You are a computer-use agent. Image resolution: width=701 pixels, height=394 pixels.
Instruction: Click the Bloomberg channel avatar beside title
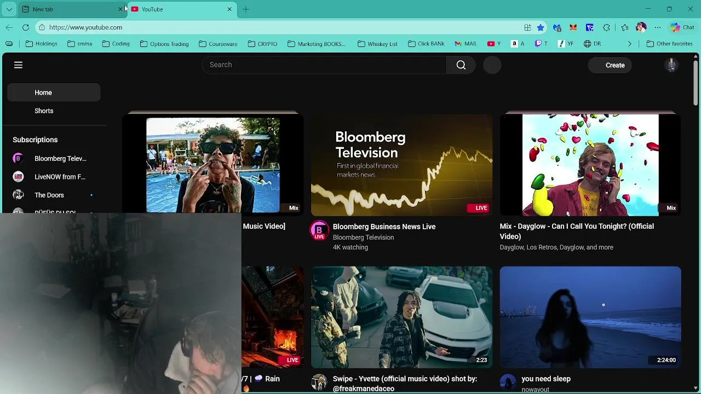(x=319, y=230)
